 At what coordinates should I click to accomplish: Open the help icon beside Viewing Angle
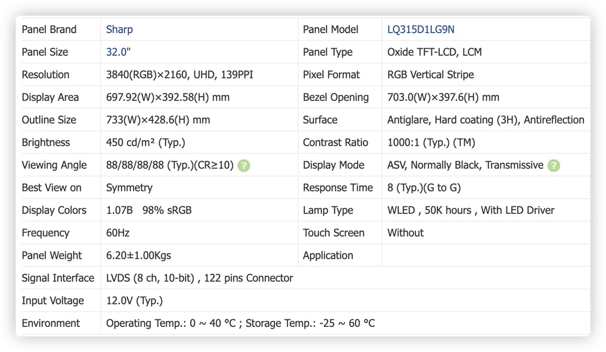point(244,165)
